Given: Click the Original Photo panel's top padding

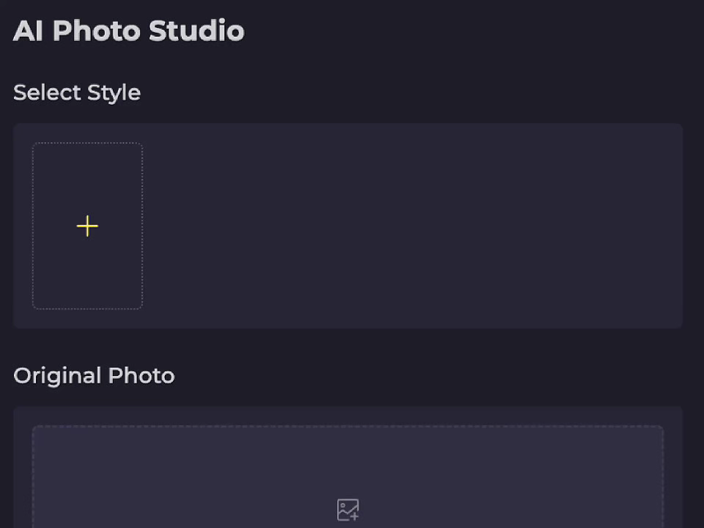Looking at the screenshot, I should coord(348,415).
